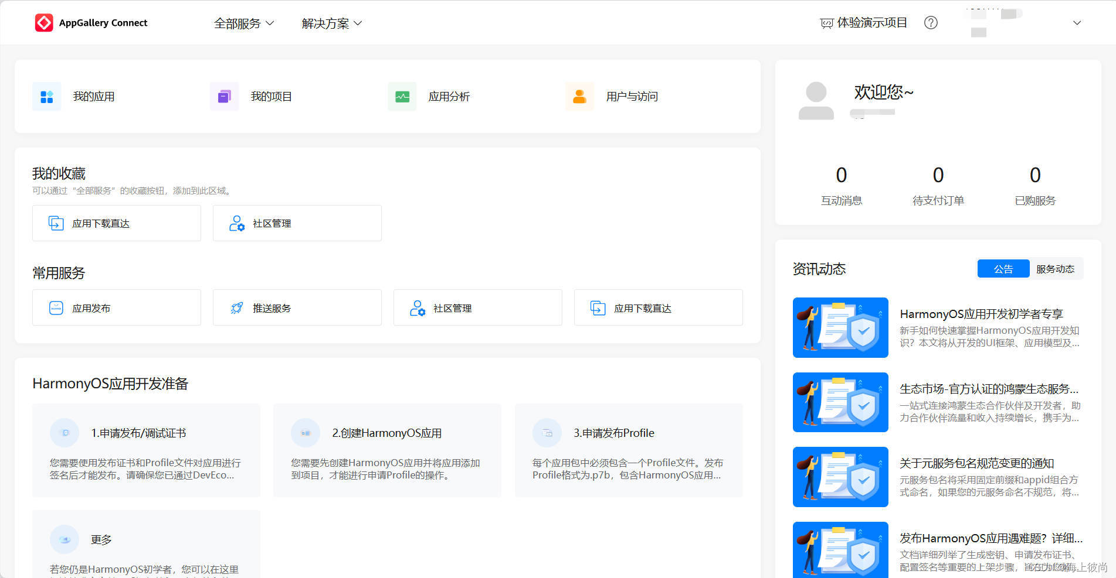Expand the 解决方案 dropdown menu

(x=332, y=23)
